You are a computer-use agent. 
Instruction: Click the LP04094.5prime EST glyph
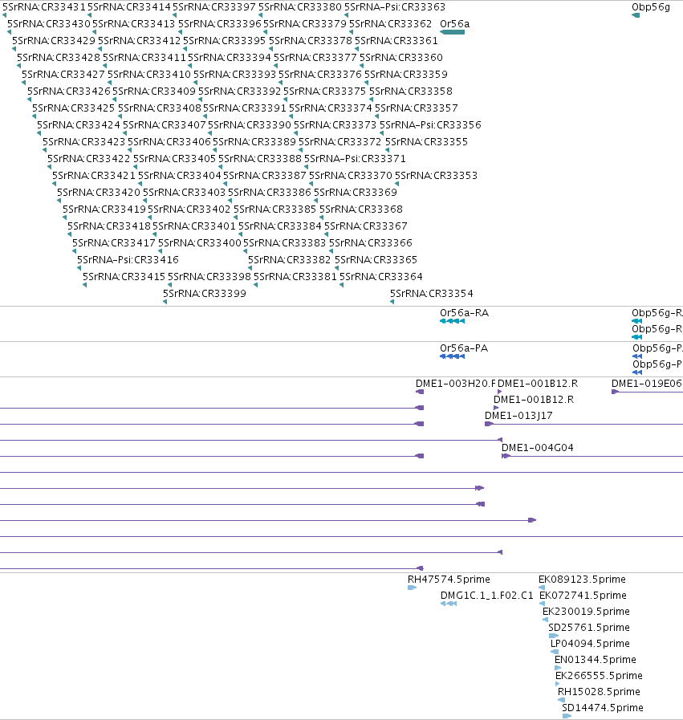(555, 652)
